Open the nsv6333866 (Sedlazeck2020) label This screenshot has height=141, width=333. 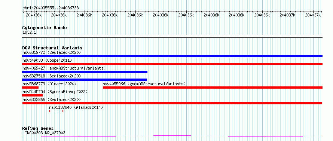click(x=52, y=99)
